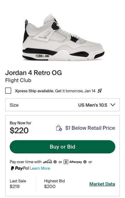Click the Xpress Ship rocket icon
Image resolution: width=125 pixels, height=198 pixels.
pyautogui.click(x=100, y=91)
